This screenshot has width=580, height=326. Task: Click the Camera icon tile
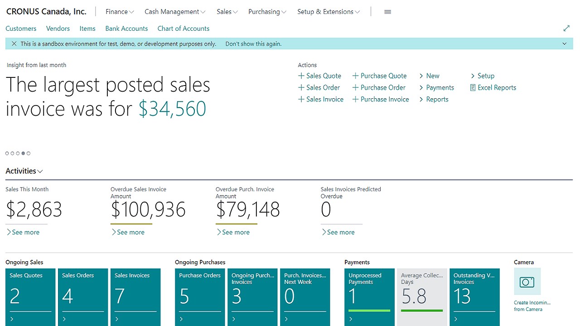[x=527, y=282]
